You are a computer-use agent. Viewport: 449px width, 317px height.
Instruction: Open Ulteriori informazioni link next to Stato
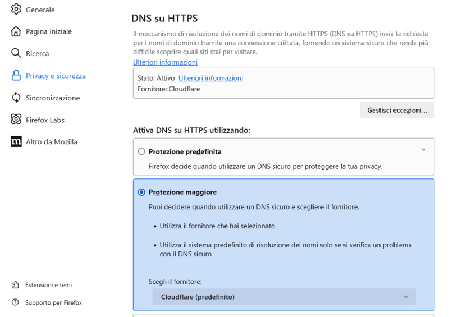click(x=210, y=78)
